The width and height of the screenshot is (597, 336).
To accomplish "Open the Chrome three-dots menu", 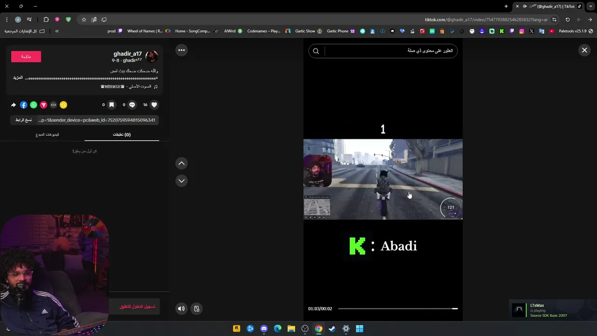I will 7,20.
